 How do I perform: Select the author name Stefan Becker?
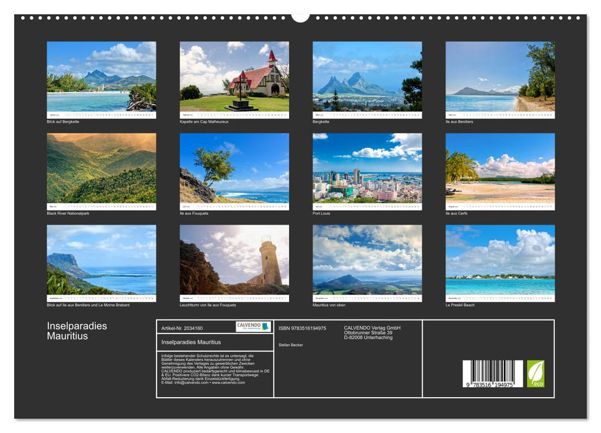point(291,345)
